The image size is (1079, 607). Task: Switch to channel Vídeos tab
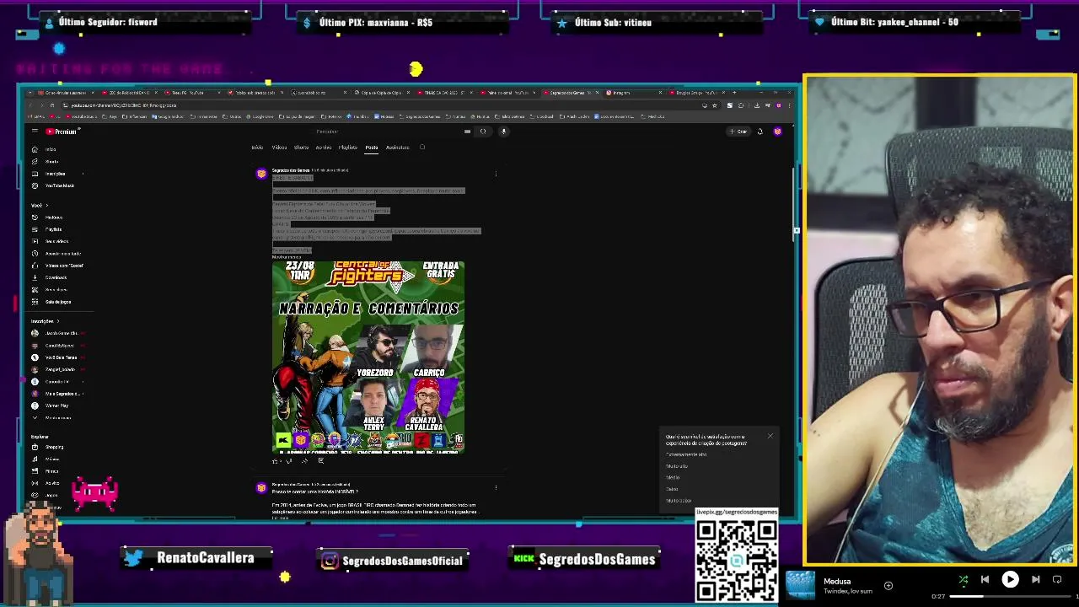pyautogui.click(x=279, y=148)
